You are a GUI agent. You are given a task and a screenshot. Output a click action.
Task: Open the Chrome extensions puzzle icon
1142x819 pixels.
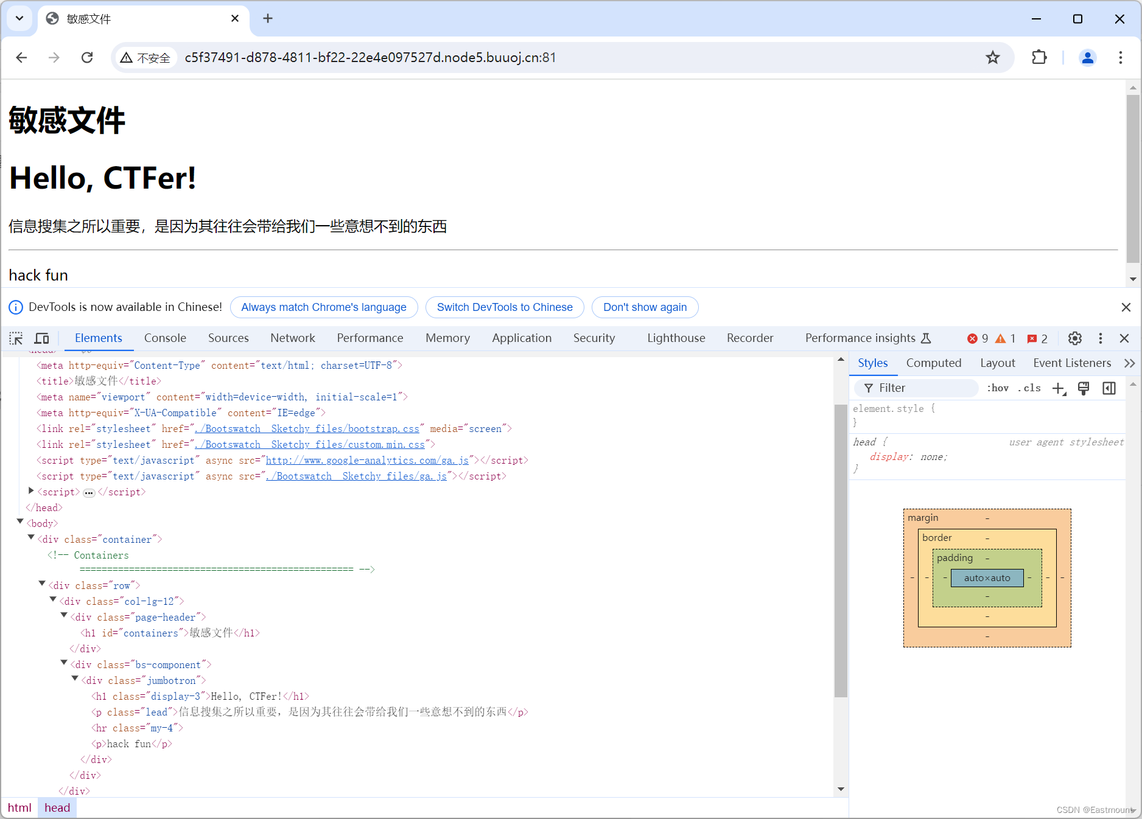[1039, 57]
